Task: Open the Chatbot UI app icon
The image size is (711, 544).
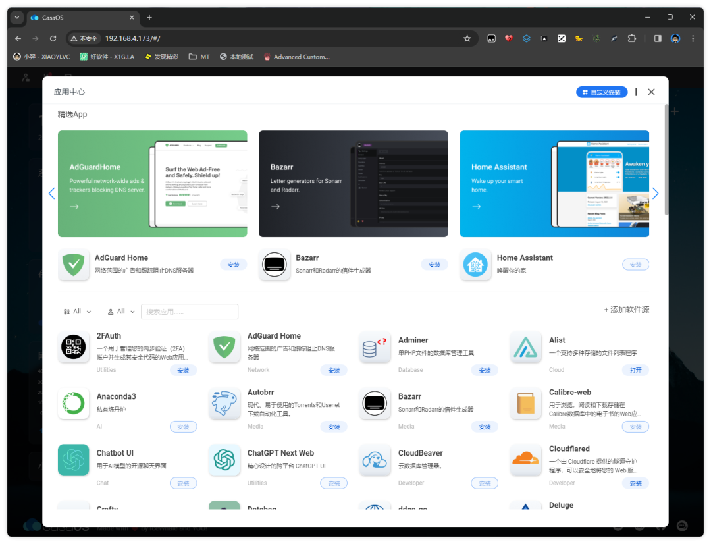Action: [74, 460]
